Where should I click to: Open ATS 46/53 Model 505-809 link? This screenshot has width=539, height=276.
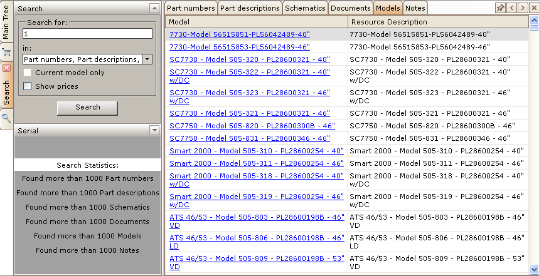(x=257, y=263)
